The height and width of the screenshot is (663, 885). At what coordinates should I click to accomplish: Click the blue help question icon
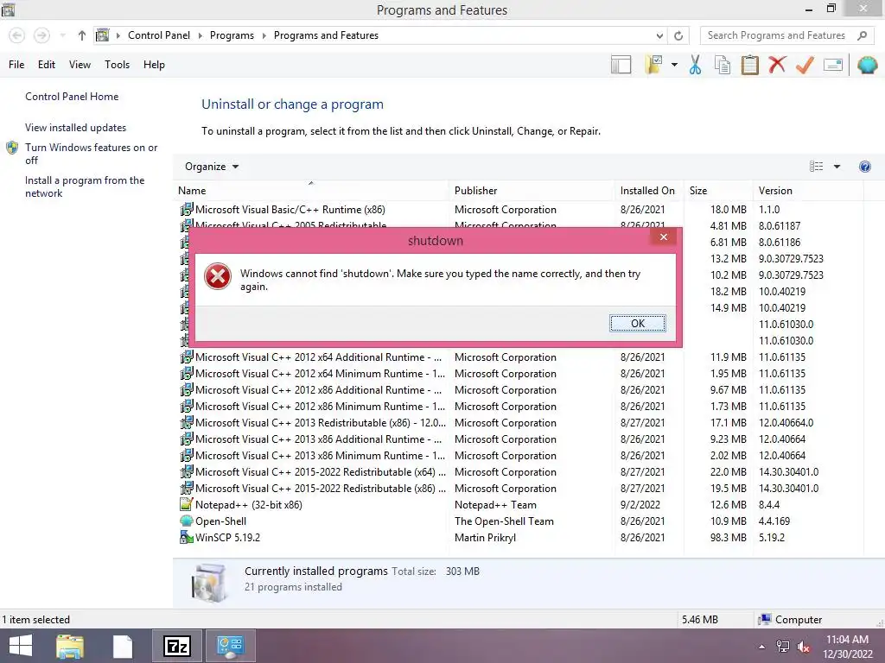[x=864, y=167]
